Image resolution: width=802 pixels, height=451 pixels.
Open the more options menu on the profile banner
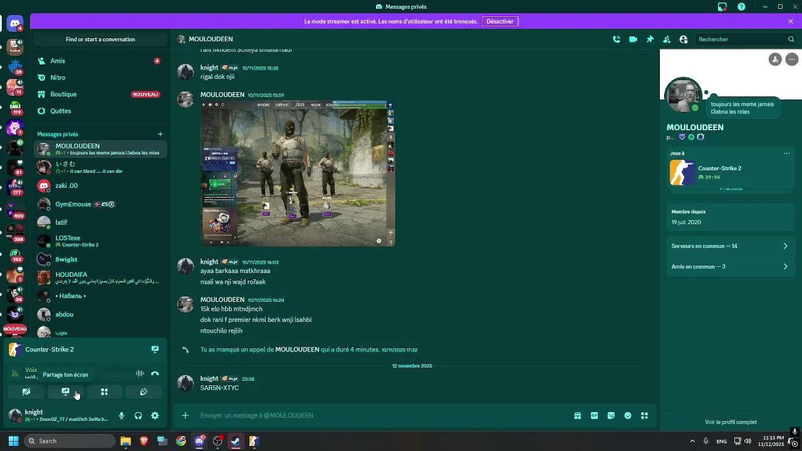(792, 59)
